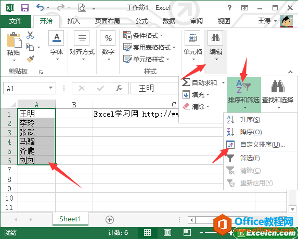Click the Save icon in quick access toolbar
This screenshot has width=298, height=239.
pos(25,8)
